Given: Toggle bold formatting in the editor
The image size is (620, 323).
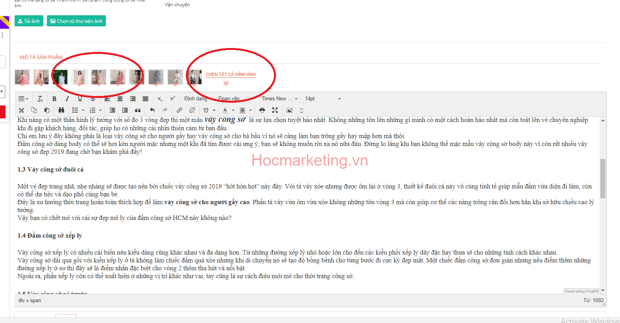Looking at the screenshot, I should pos(54,99).
